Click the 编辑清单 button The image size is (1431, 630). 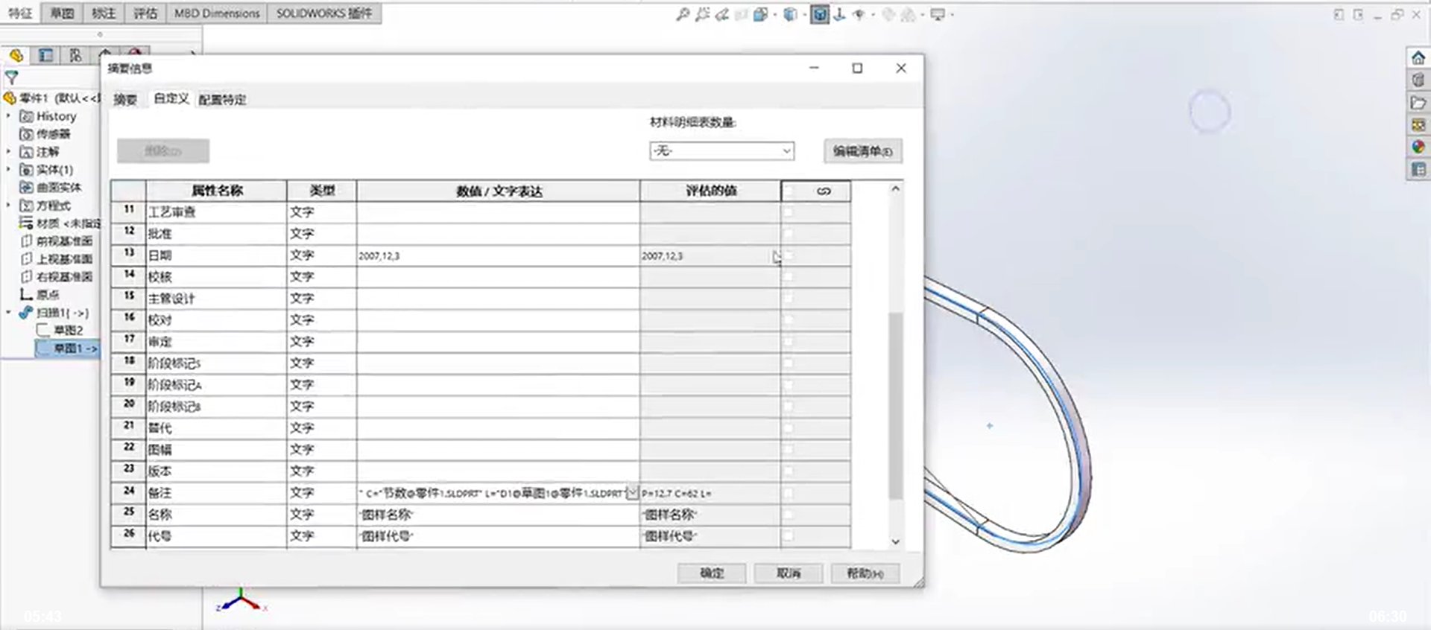(x=862, y=151)
